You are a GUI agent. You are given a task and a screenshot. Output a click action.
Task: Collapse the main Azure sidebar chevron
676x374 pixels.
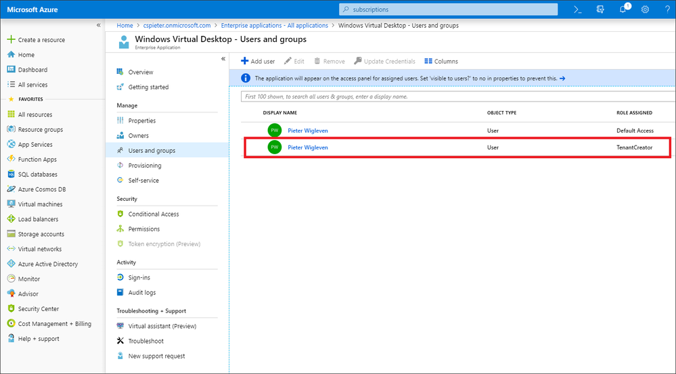click(98, 26)
